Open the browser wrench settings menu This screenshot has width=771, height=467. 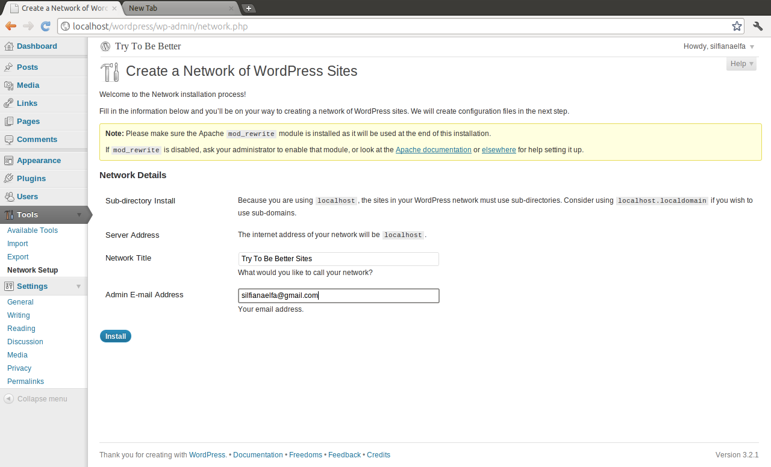(x=758, y=26)
